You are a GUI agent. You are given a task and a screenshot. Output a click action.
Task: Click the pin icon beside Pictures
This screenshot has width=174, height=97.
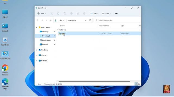(x=54, y=44)
